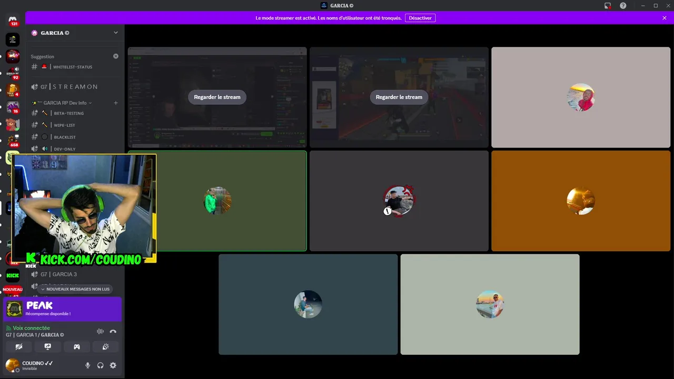Deafen with the headphones icon
This screenshot has height=379, width=674.
pos(101,365)
